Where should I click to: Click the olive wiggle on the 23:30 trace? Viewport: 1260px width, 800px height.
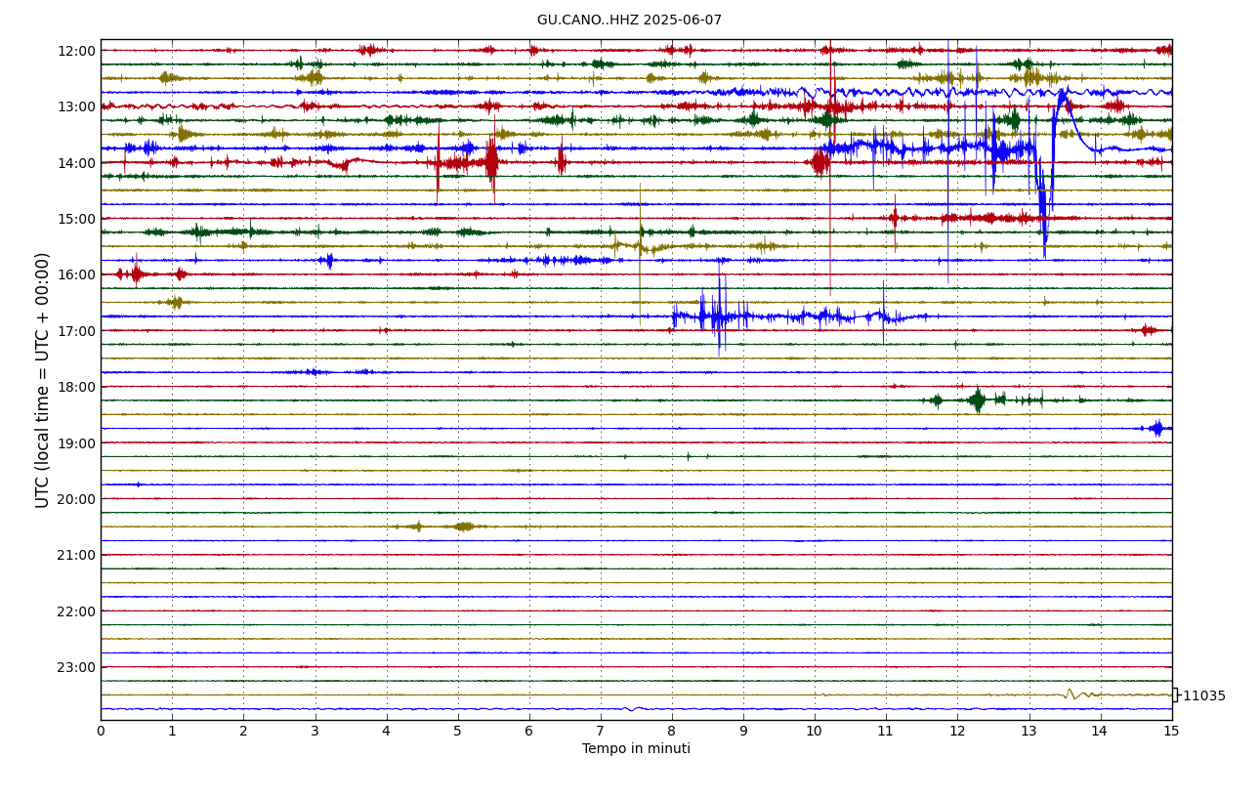point(1070,695)
